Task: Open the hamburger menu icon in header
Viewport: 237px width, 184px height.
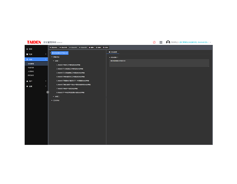Action: point(161,42)
